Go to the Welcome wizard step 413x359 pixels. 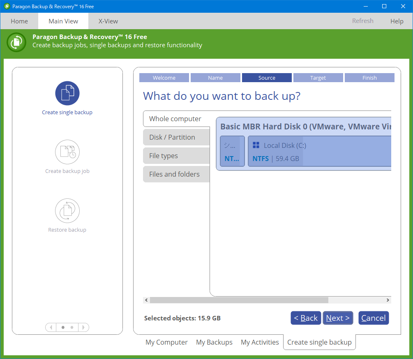click(x=164, y=78)
